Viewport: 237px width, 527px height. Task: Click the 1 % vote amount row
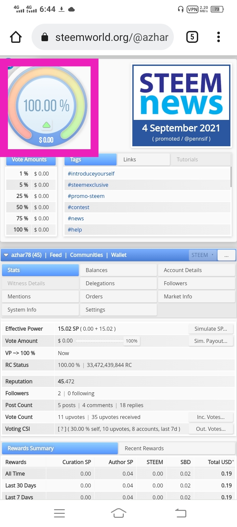[31, 174]
